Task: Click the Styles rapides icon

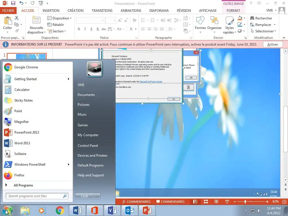Action: point(229,20)
